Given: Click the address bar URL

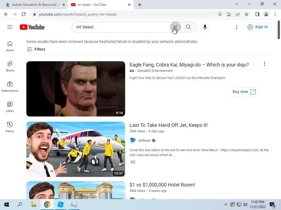Looking at the screenshot, I should (x=78, y=14).
